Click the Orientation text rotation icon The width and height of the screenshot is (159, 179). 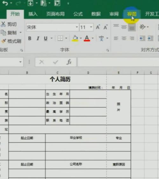(x=142, y=27)
